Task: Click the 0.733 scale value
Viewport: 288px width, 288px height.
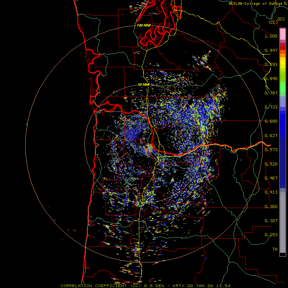Action: (271, 107)
